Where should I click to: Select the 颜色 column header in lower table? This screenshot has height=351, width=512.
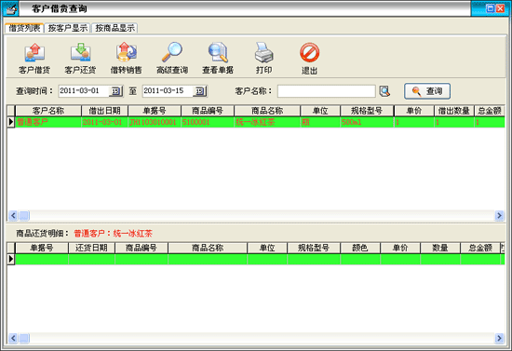click(360, 248)
